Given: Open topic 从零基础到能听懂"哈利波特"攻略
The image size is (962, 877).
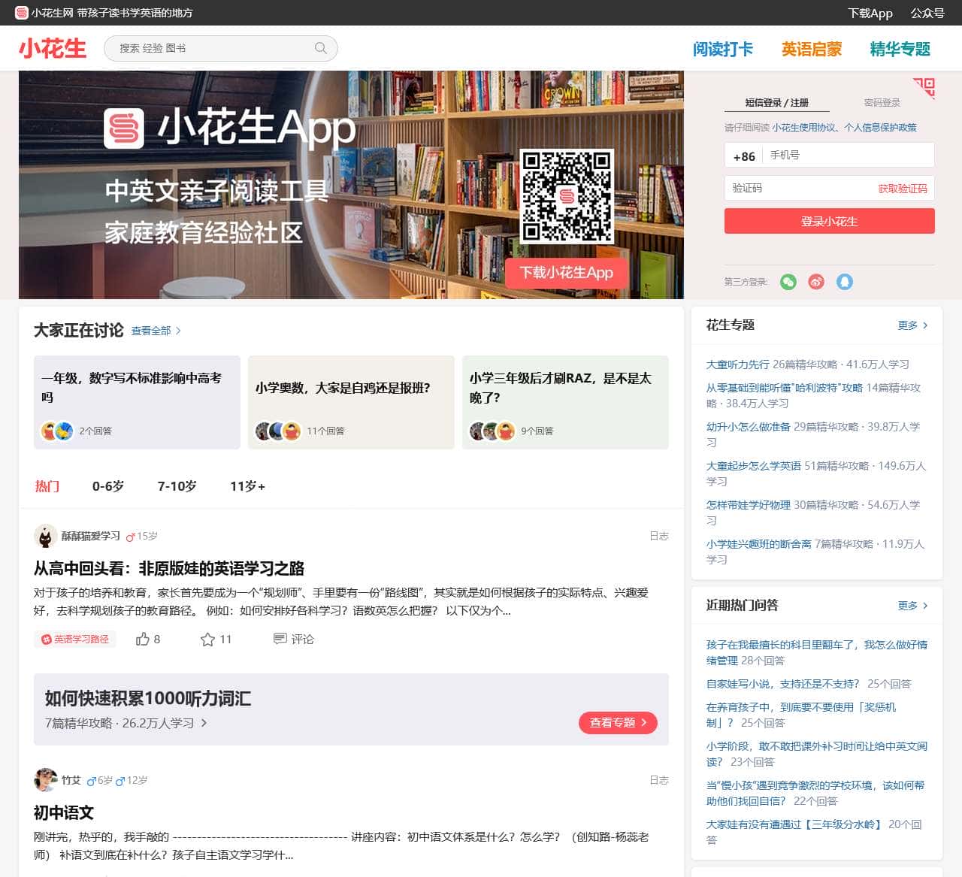Looking at the screenshot, I should coord(784,388).
